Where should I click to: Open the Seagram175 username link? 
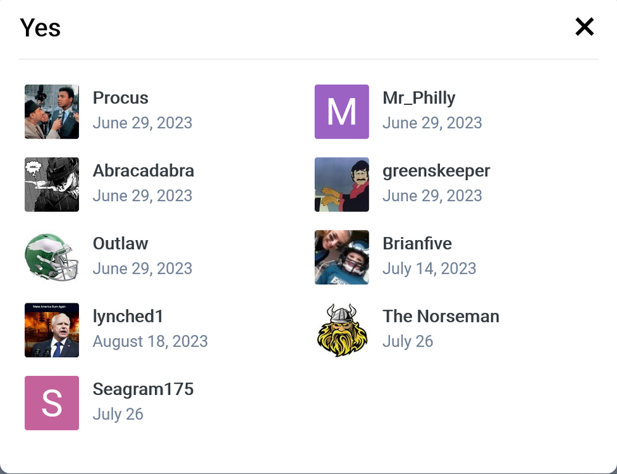tap(143, 389)
